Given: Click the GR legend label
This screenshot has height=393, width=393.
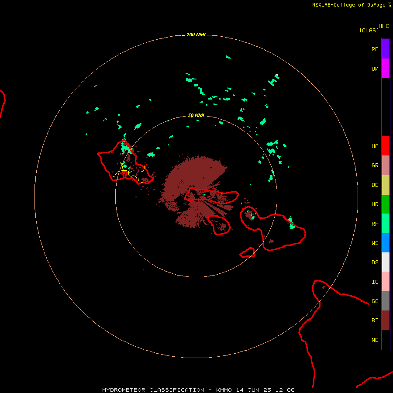Looking at the screenshot, I should tap(375, 165).
